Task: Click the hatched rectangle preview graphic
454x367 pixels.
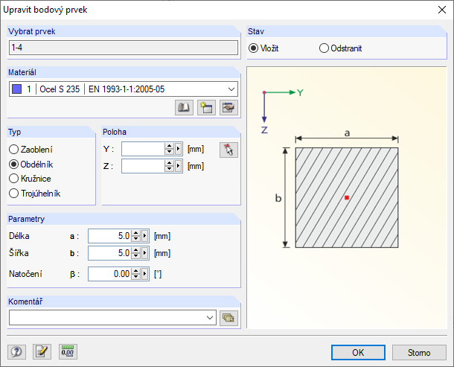Action: click(x=347, y=197)
